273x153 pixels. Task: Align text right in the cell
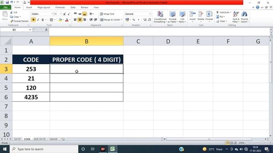(x=84, y=20)
